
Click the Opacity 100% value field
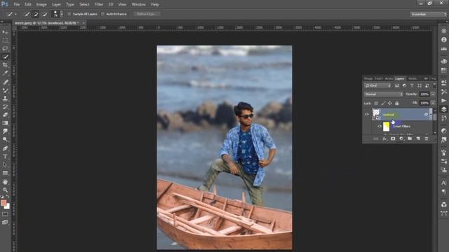point(424,94)
